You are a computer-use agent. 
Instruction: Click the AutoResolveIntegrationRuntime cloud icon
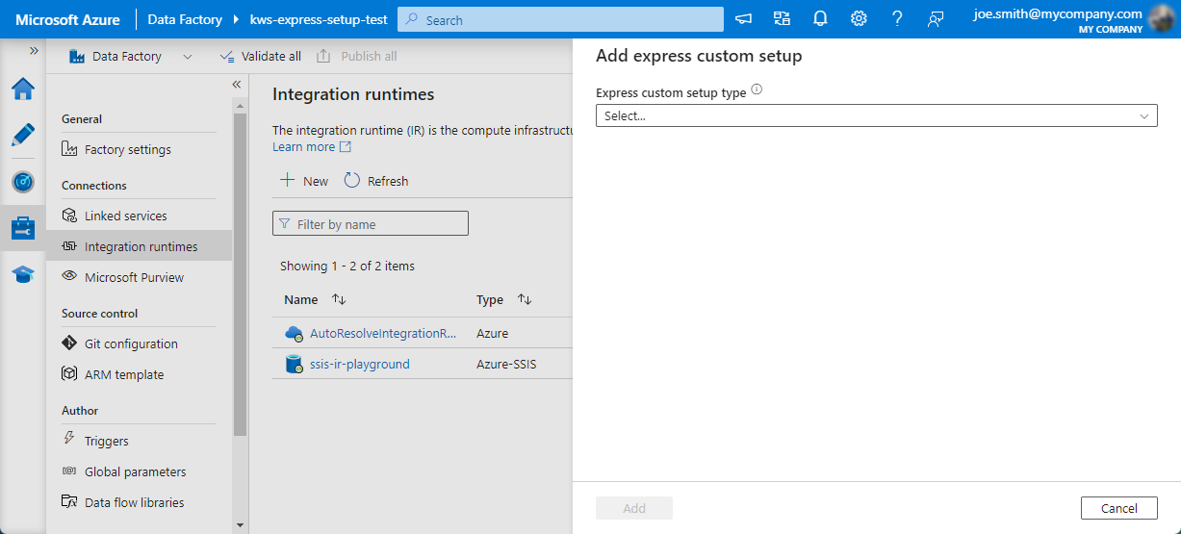tap(294, 334)
